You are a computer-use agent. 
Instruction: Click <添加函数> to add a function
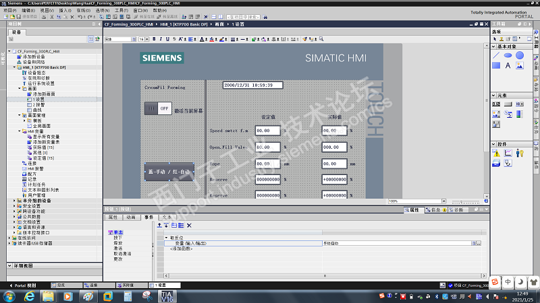(181, 248)
